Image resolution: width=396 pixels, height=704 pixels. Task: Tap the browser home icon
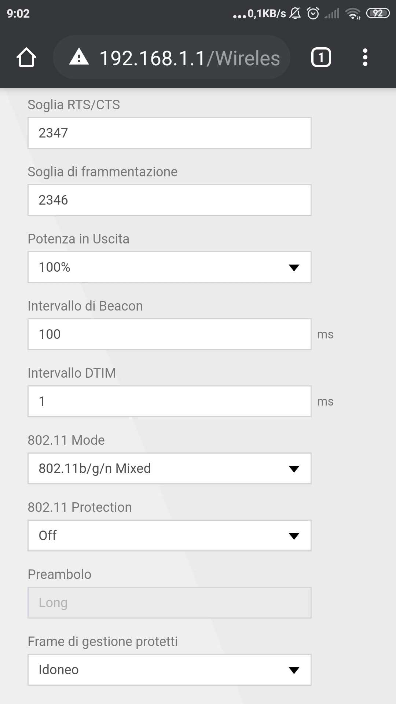pos(26,58)
